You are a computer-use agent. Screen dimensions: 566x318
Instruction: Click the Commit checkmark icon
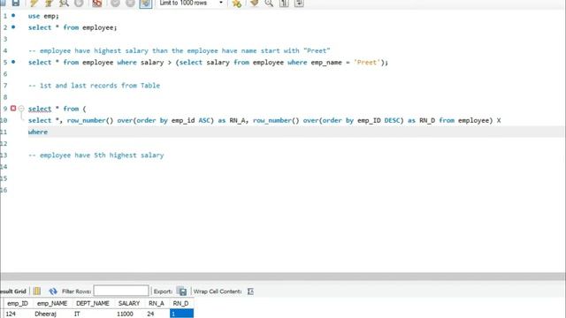pyautogui.click(x=115, y=4)
